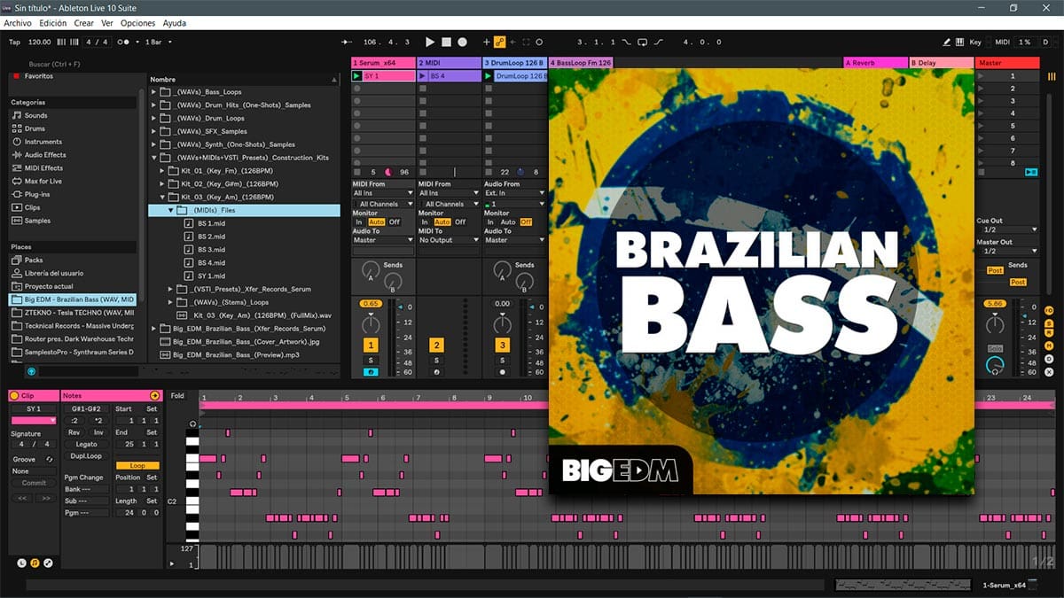This screenshot has width=1064, height=598.
Task: Show the Launch box icon
Action: [22, 563]
